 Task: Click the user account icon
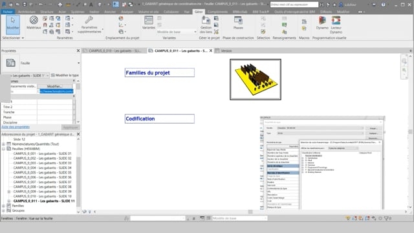click(x=341, y=5)
